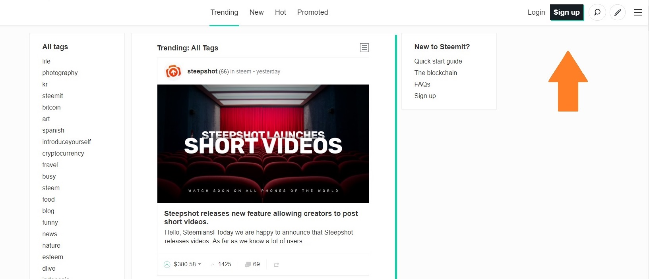
Task: Open the 'in steem' category link
Action: click(241, 71)
